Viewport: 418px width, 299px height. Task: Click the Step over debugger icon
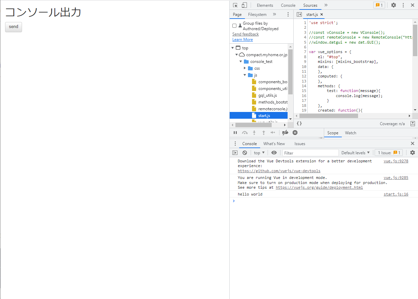245,133
